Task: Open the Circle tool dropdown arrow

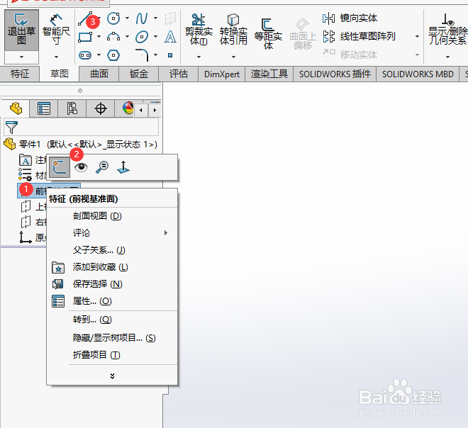Action: coord(127,18)
